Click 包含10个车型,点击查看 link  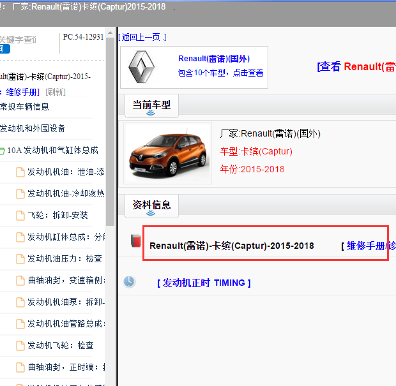[x=220, y=73]
